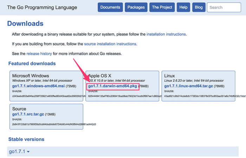
Task: Click the Search input field
Action: click(x=224, y=7)
